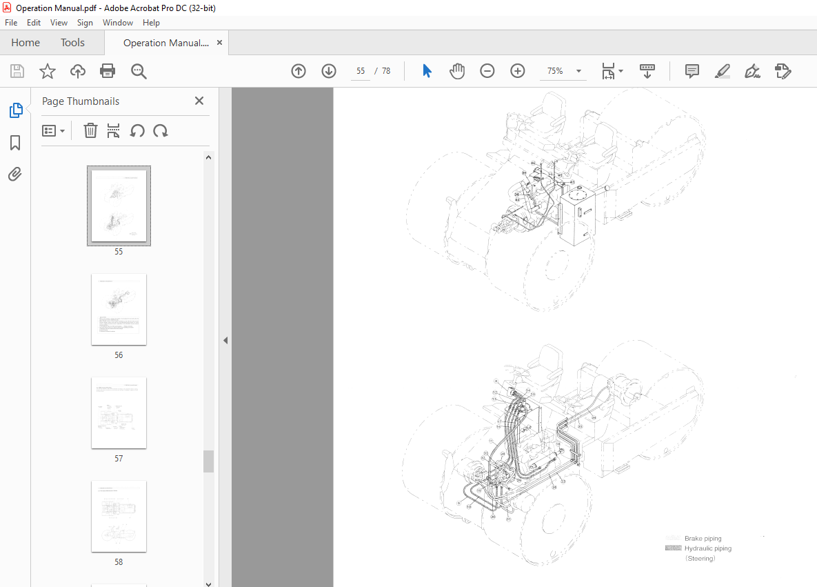Click the 75% zoom value field
The width and height of the screenshot is (817, 587).
tap(556, 71)
